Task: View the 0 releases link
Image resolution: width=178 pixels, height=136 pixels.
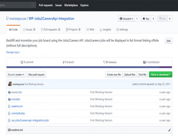Action: pyautogui.click(x=110, y=62)
